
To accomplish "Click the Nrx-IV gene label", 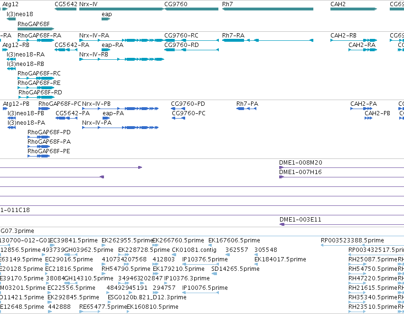I will pyautogui.click(x=88, y=4).
